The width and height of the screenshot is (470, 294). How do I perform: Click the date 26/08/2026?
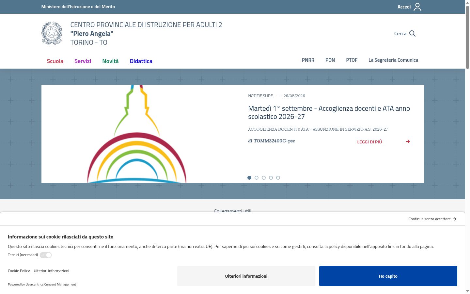coord(294,96)
